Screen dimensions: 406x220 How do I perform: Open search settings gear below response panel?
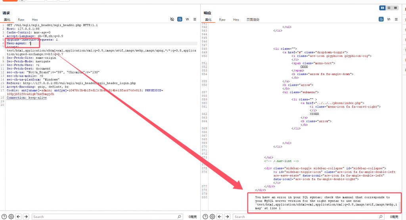pyautogui.click(x=213, y=217)
